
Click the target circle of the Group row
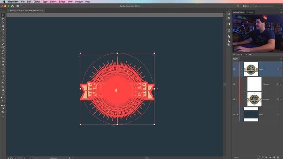[x=278, y=99]
